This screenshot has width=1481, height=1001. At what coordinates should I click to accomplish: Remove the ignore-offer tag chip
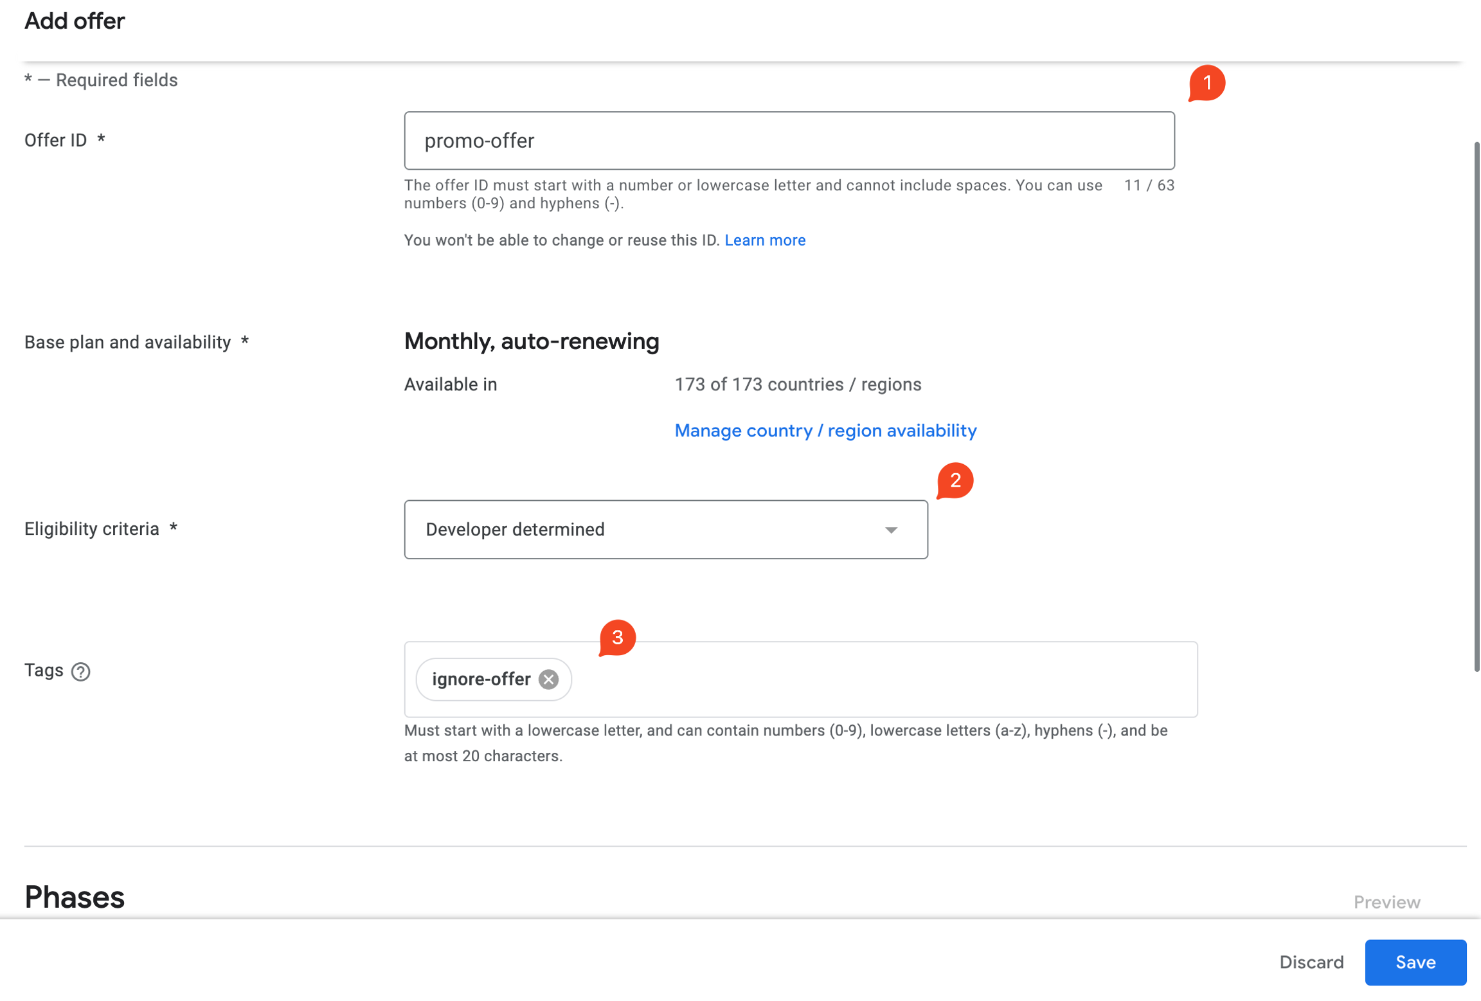(548, 679)
